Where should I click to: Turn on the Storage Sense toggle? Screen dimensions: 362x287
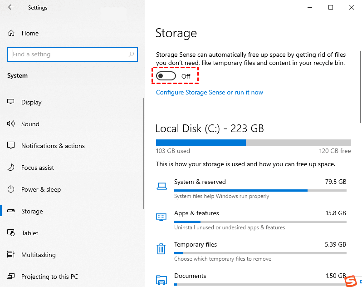166,76
